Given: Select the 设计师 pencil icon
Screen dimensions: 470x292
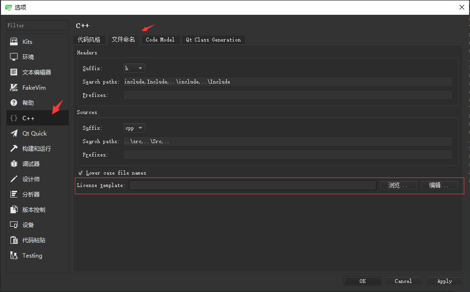Looking at the screenshot, I should click(x=14, y=179).
